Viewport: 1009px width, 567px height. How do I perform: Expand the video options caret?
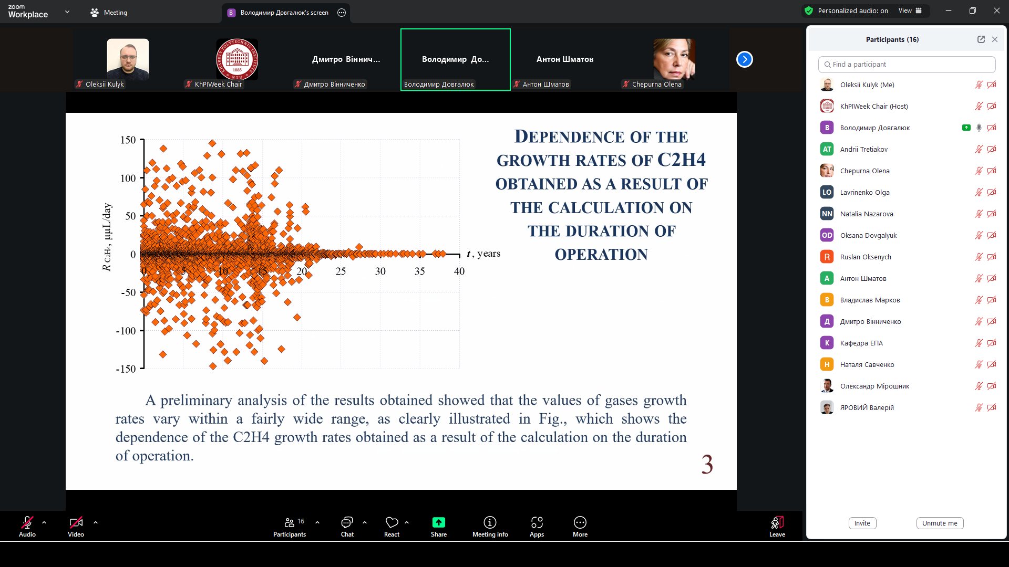pos(95,522)
